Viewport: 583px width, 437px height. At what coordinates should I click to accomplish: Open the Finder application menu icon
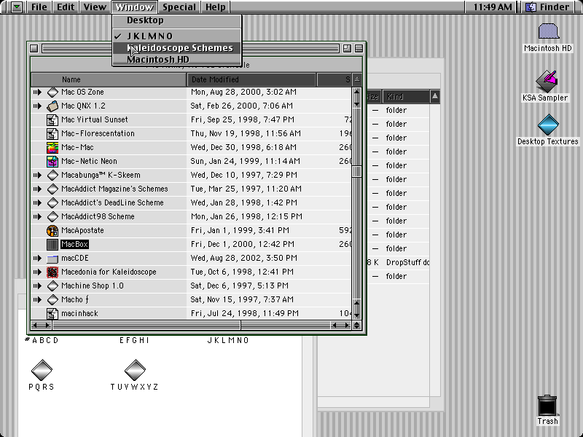click(x=531, y=7)
